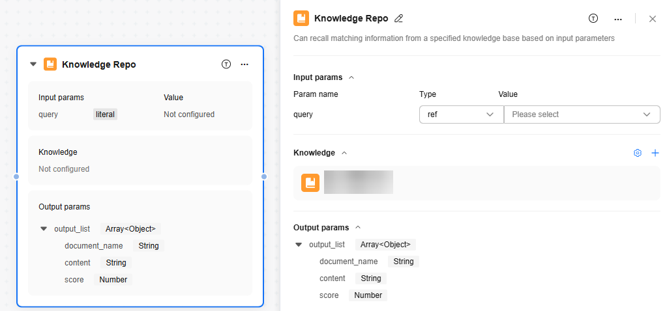Click the orange Knowledge Repo icon on node
The height and width of the screenshot is (311, 667).
(x=50, y=64)
